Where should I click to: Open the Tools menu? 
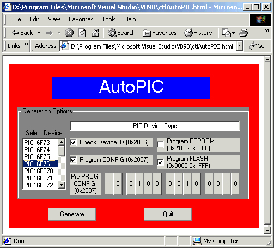coord(109,19)
